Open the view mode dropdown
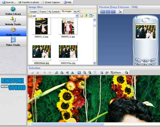The width and height of the screenshot is (160, 127). click(91, 16)
